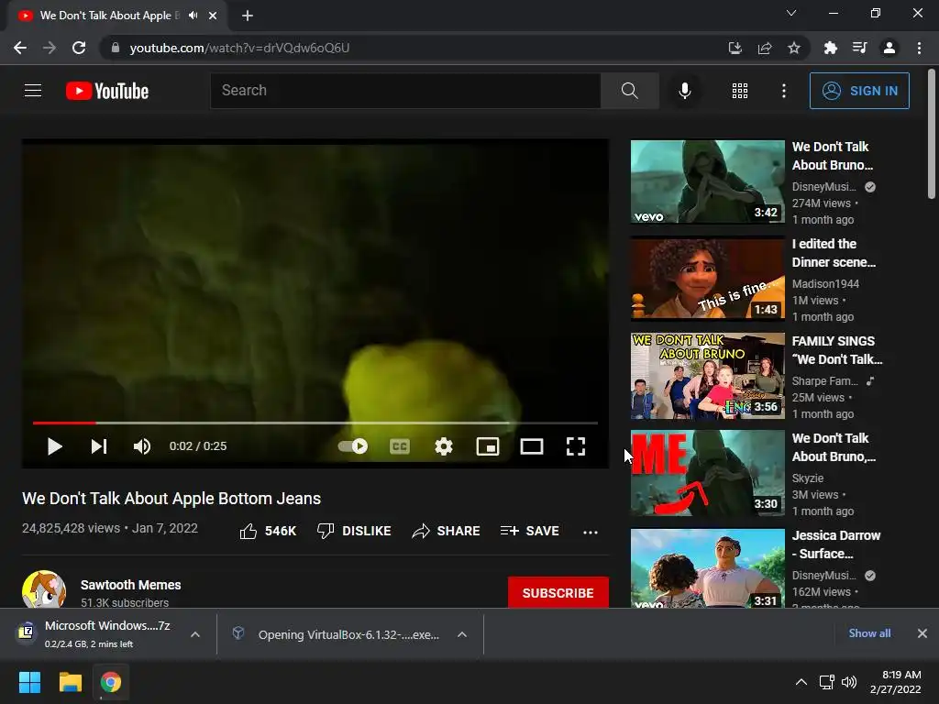This screenshot has height=704, width=939.
Task: Toggle autoplay switch in player
Action: [x=353, y=446]
